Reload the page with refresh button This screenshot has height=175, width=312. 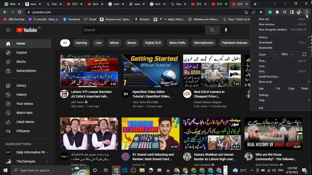19,12
